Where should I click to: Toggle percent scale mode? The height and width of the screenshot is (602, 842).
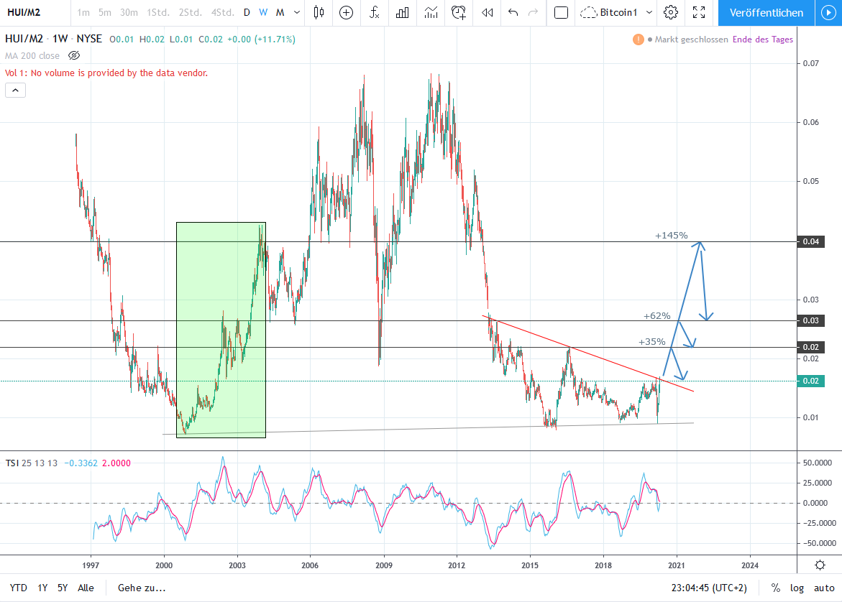(x=776, y=588)
